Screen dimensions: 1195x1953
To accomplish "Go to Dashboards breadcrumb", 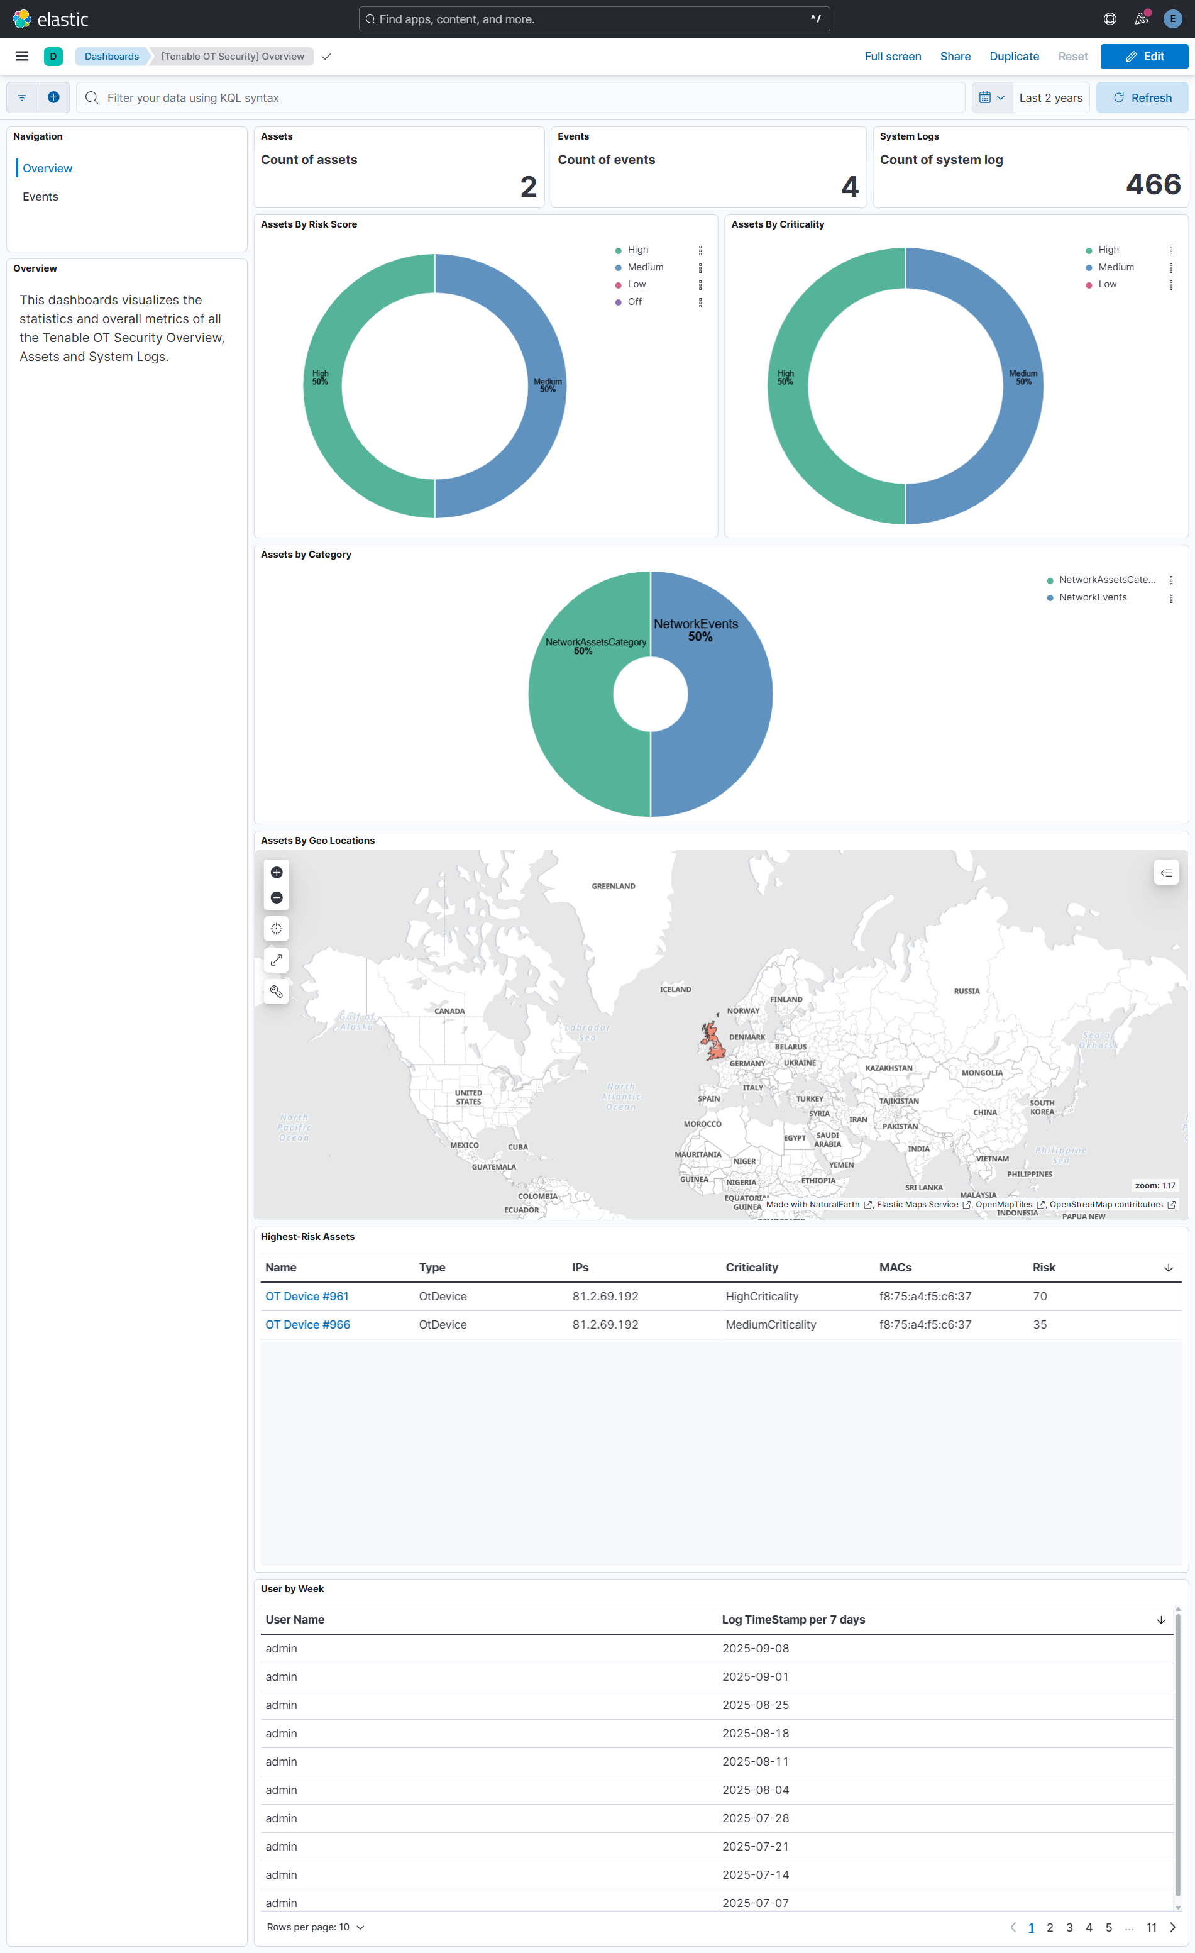I will [112, 56].
